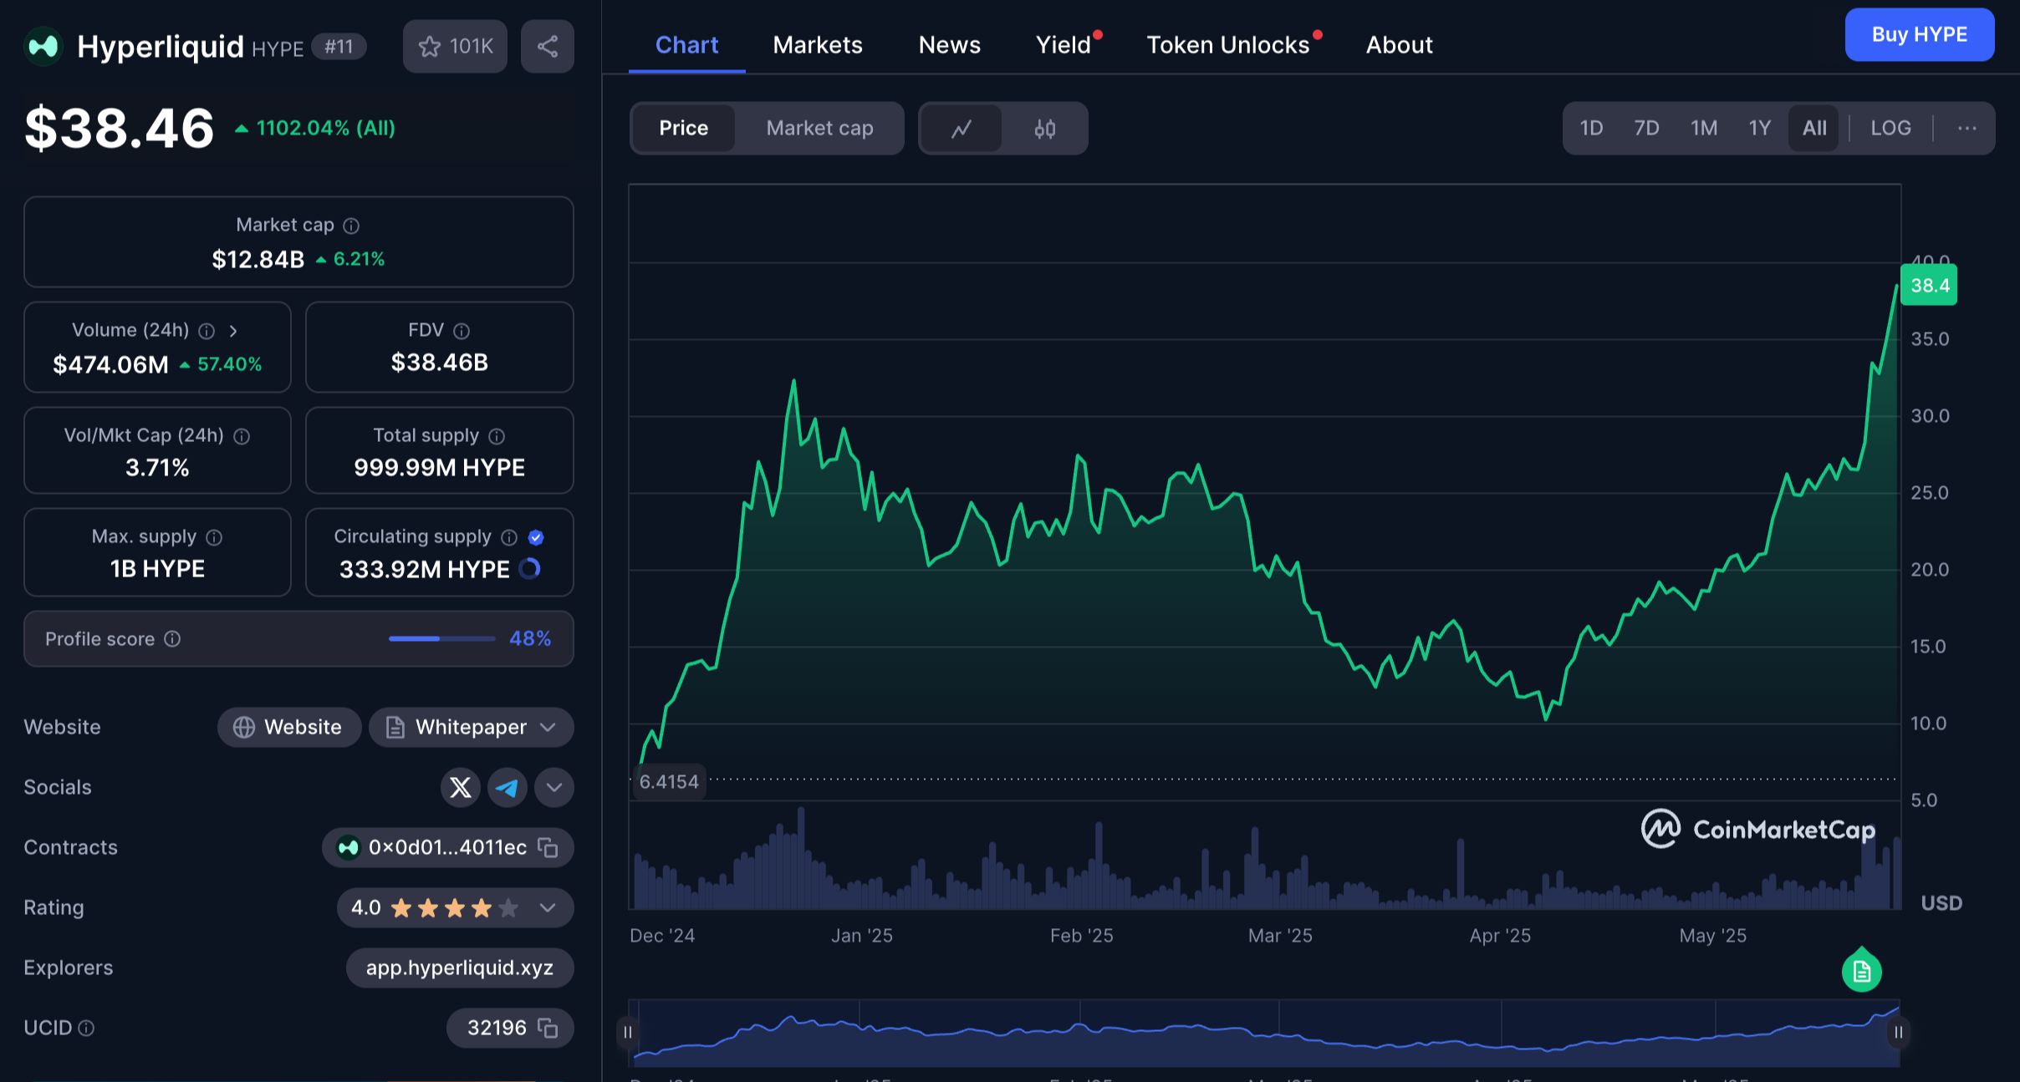Image resolution: width=2020 pixels, height=1082 pixels.
Task: Expand the 4.0 Rating details
Action: (548, 907)
